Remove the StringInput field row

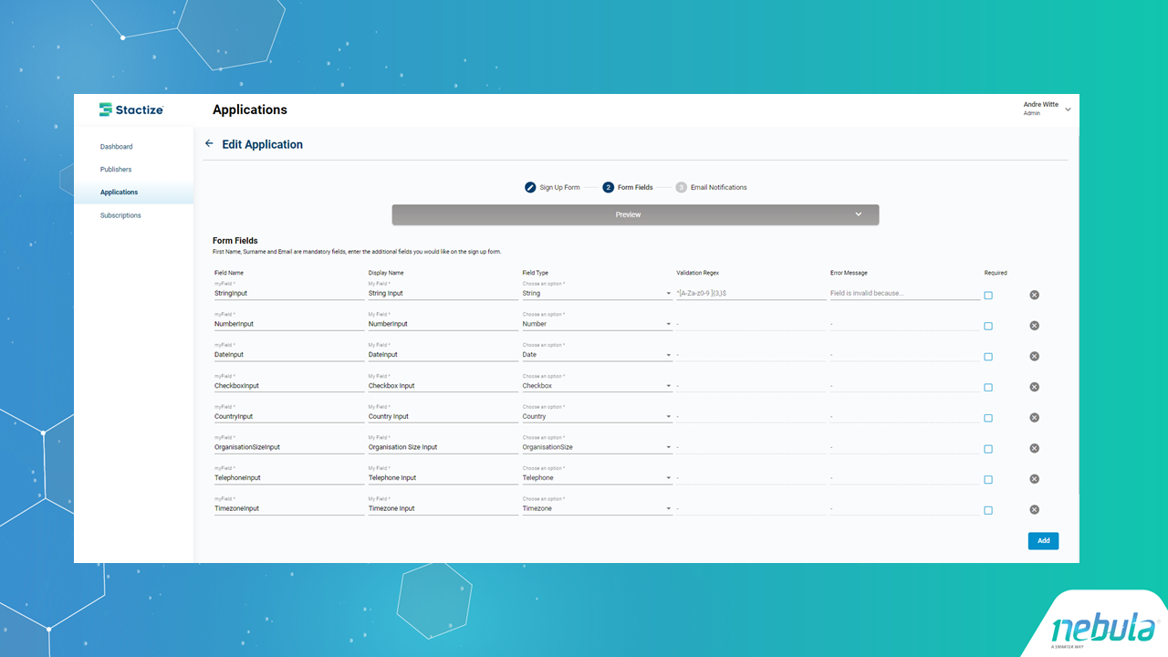pos(1034,295)
